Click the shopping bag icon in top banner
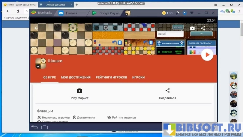The width and height of the screenshot is (243, 137). click(193, 28)
